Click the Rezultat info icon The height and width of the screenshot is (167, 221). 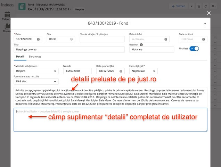[x=142, y=44]
